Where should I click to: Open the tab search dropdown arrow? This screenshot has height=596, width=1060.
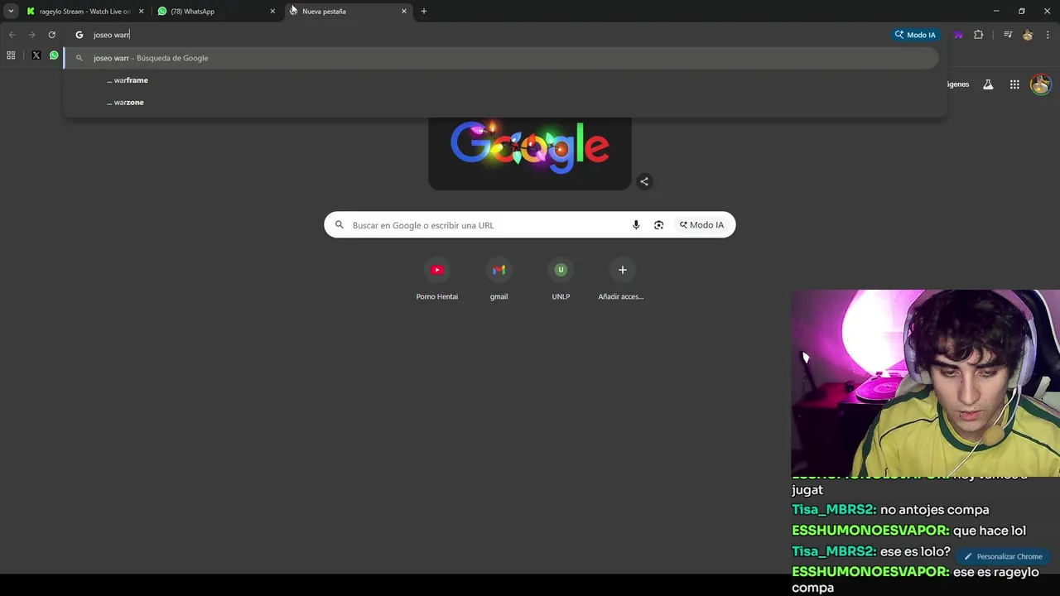coord(11,11)
